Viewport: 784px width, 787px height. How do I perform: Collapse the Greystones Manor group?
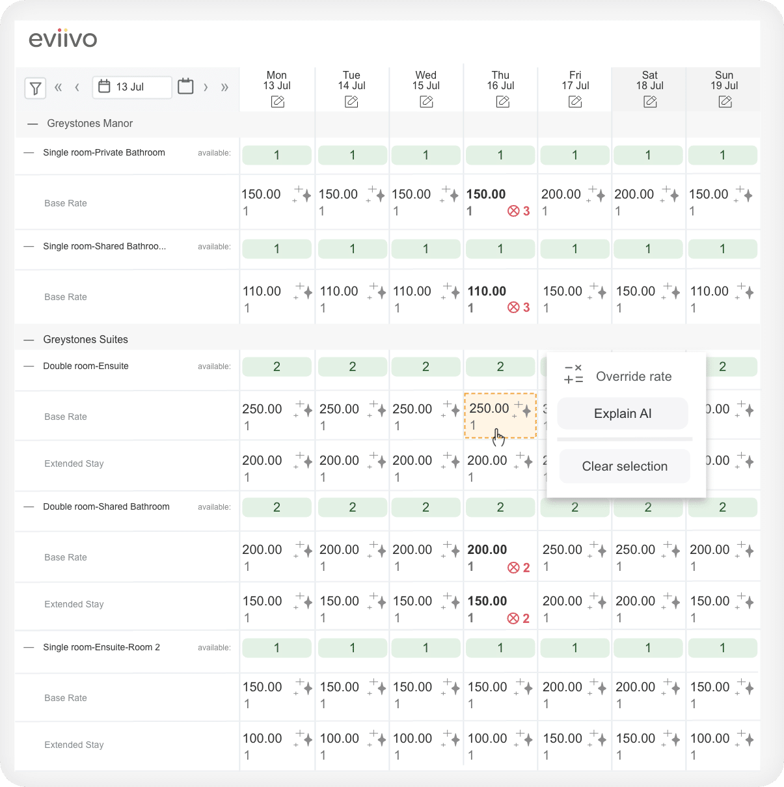33,124
